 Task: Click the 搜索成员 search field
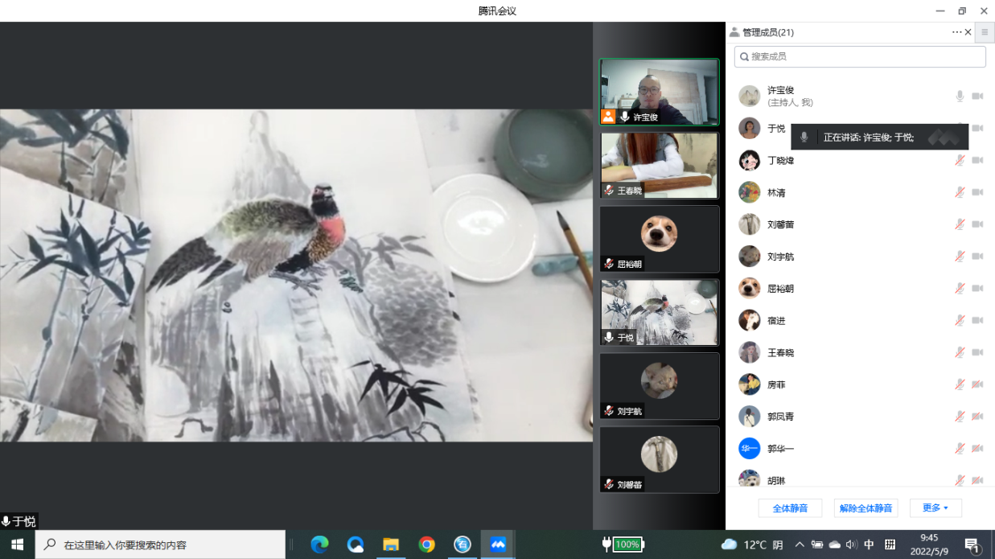[x=859, y=57]
